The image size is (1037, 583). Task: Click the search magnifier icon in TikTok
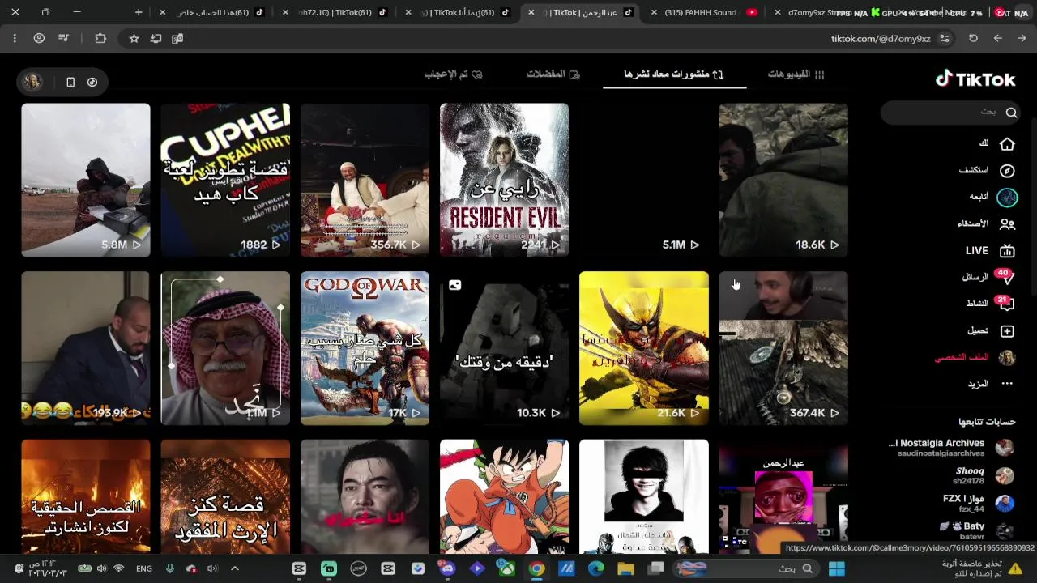pyautogui.click(x=1011, y=113)
